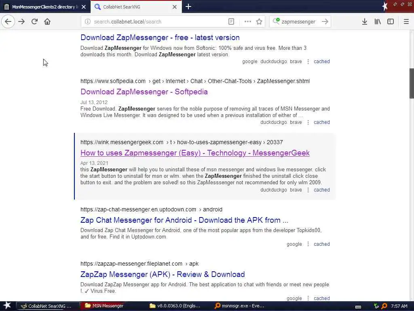This screenshot has height=311, width=414.
Task: Close the MsnMessengerClients2 directory tab
Action: [x=84, y=7]
